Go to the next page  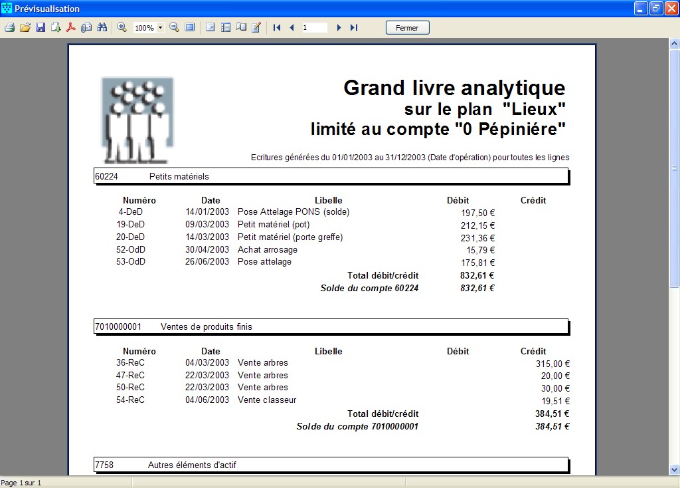339,27
